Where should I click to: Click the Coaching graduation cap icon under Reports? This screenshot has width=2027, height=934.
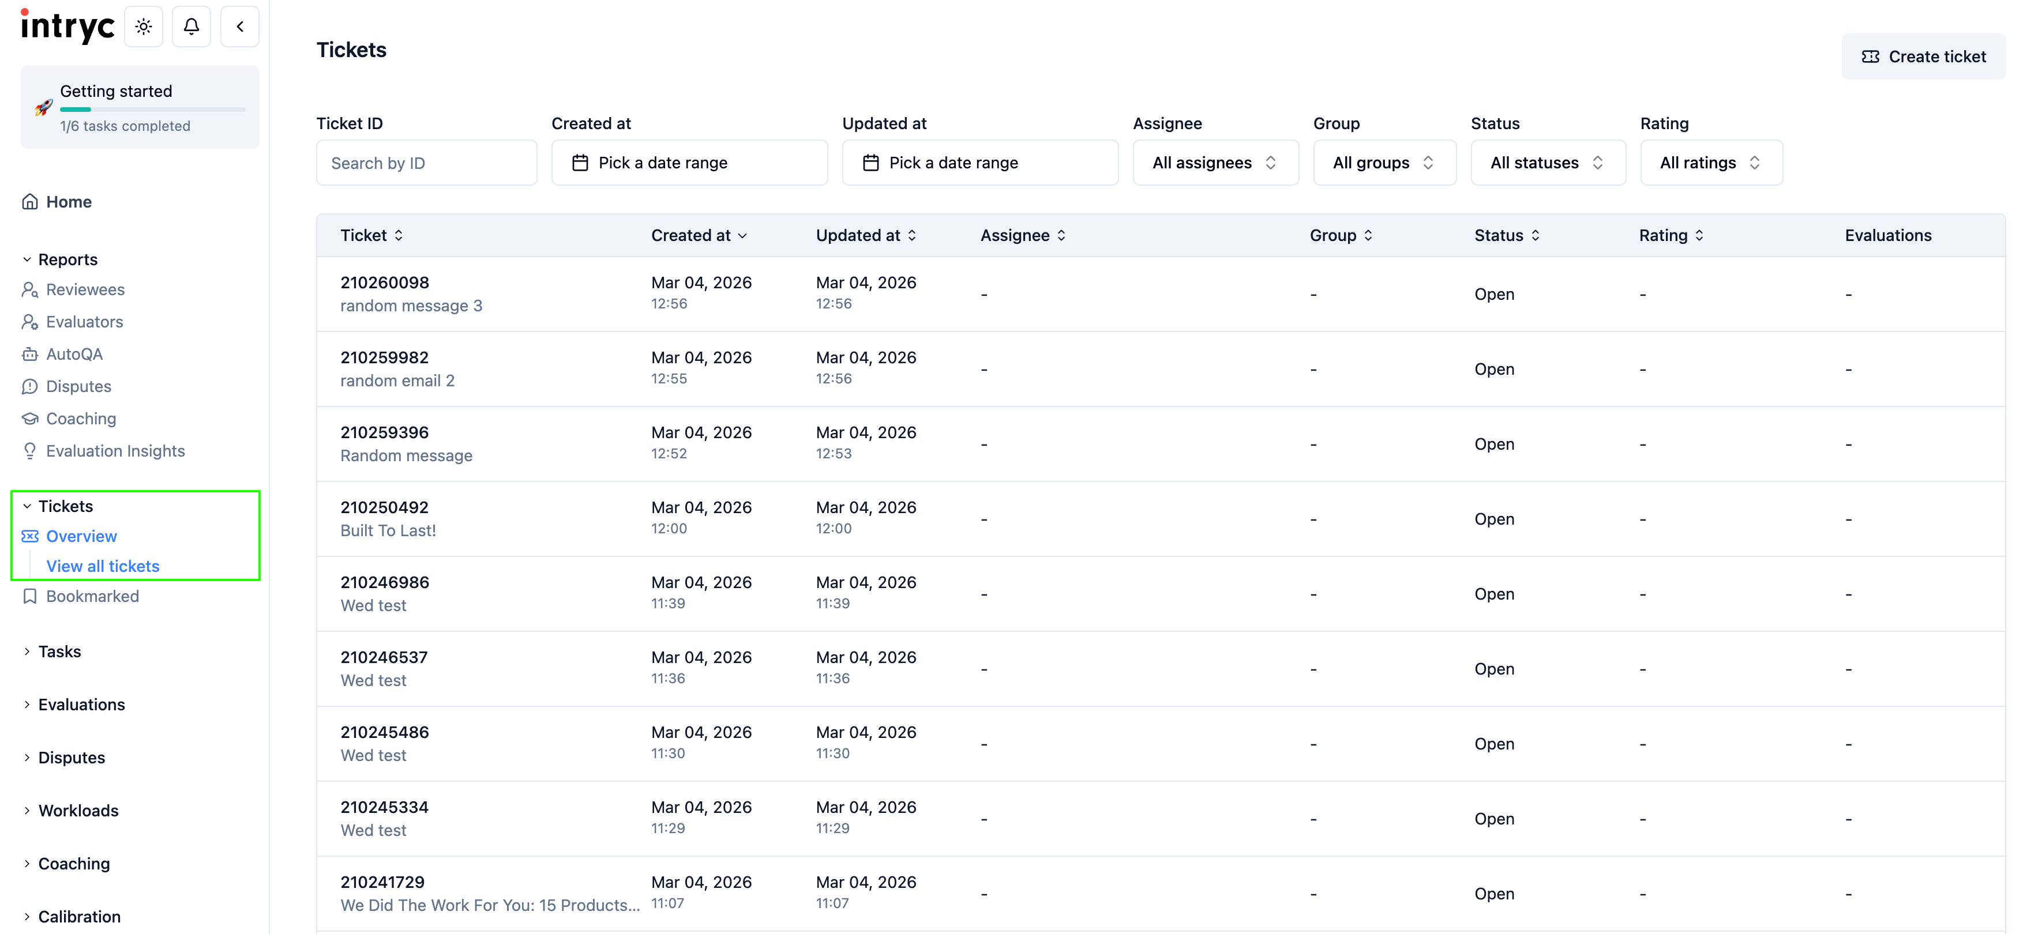tap(30, 419)
